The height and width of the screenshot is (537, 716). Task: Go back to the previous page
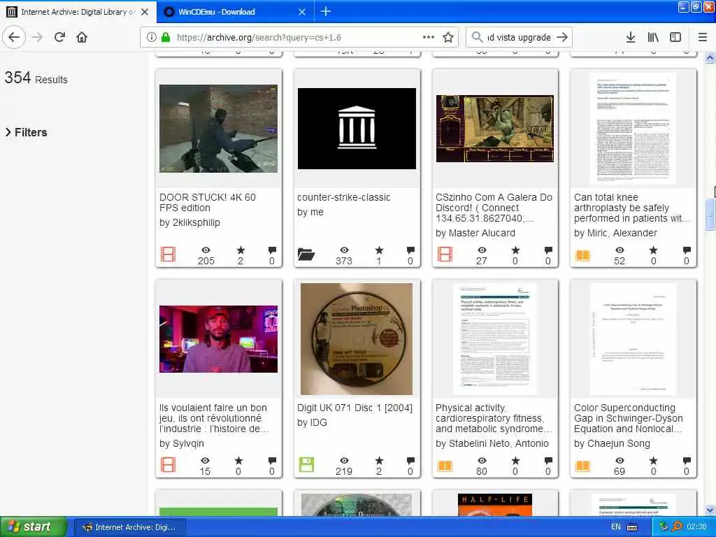pos(14,38)
